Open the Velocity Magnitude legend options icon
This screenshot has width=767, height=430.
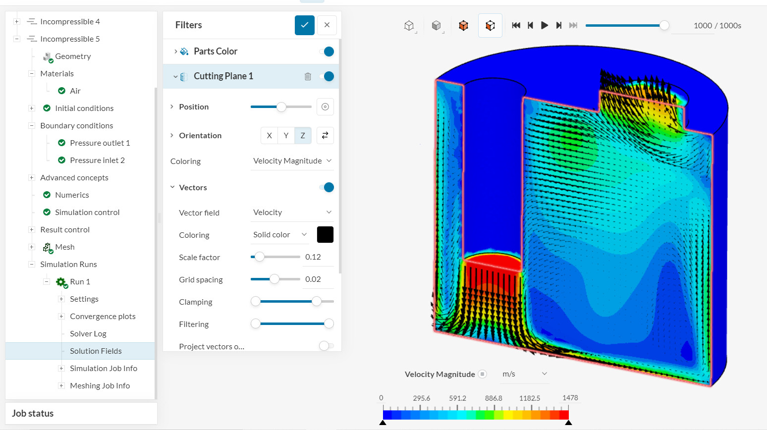tap(482, 374)
